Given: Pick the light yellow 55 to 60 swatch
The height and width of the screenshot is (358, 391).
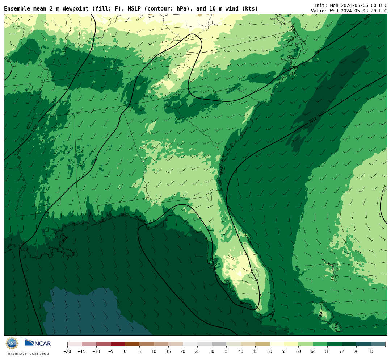Looking at the screenshot, I should [x=291, y=344].
